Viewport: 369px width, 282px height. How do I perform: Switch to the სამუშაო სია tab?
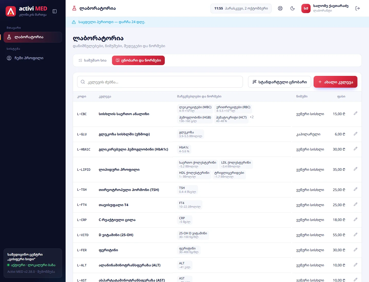pos(93,61)
